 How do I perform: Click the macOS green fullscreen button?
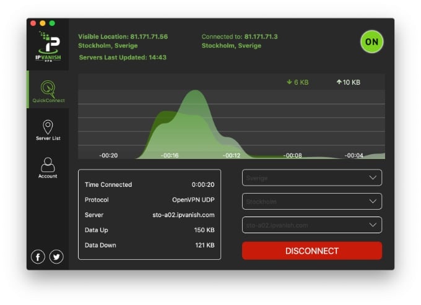52,23
